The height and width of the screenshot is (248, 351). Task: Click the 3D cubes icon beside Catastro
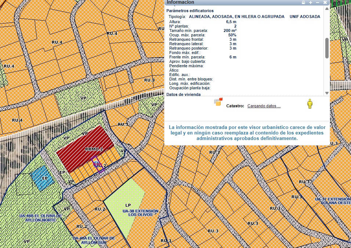click(x=218, y=102)
